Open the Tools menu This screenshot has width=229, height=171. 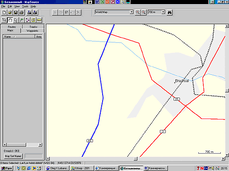coord(25,6)
